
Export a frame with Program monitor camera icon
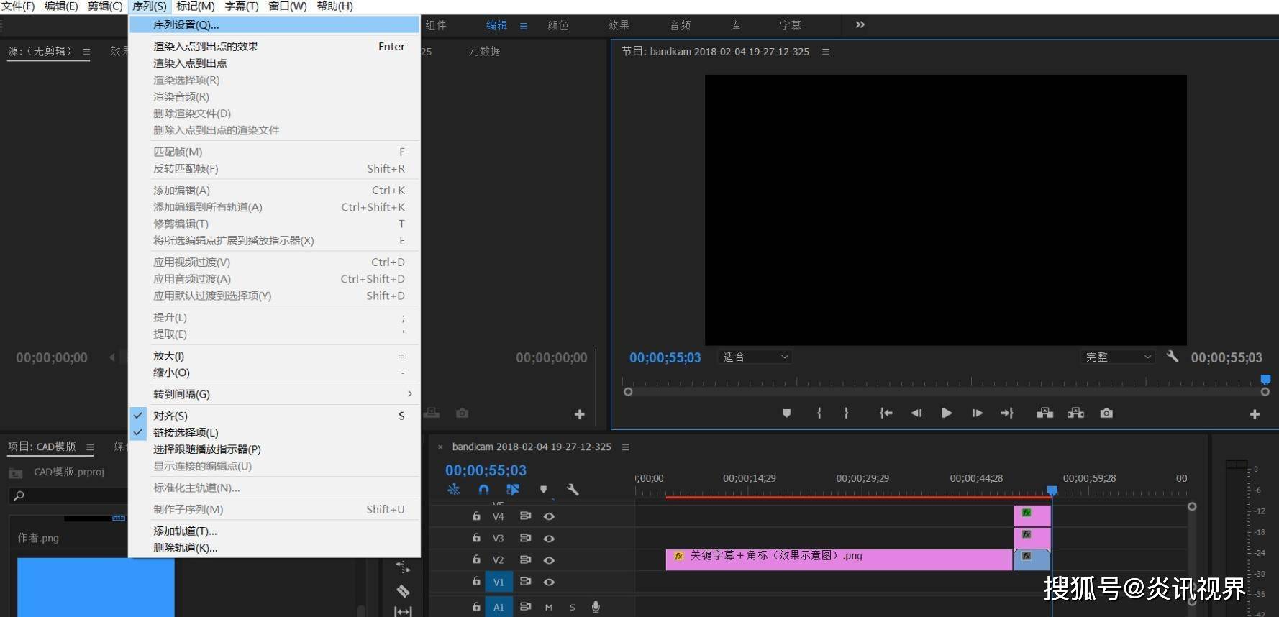click(x=1106, y=413)
